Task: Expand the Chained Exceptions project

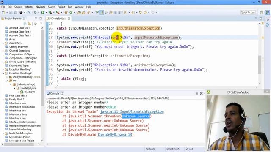Action: click(x=3, y=51)
